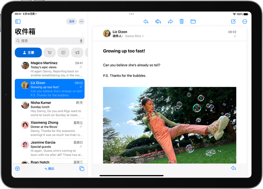
Task: Open the more options menu in message toolbar
Action: click(x=245, y=21)
